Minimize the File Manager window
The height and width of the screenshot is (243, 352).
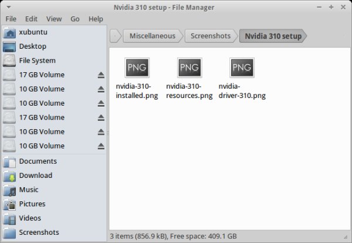click(x=319, y=7)
